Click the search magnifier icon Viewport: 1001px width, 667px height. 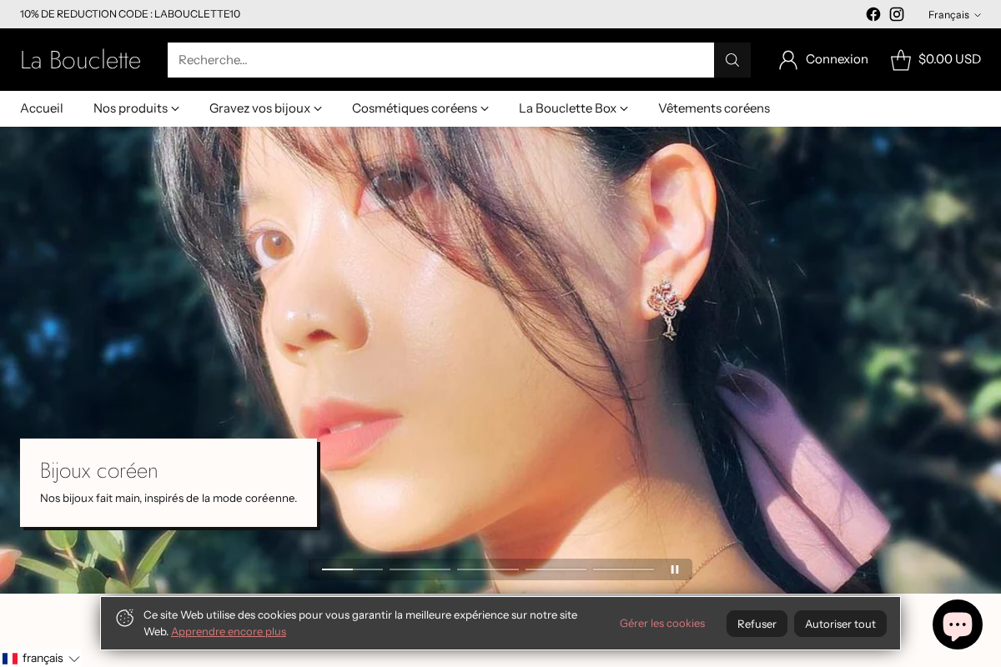coord(732,59)
